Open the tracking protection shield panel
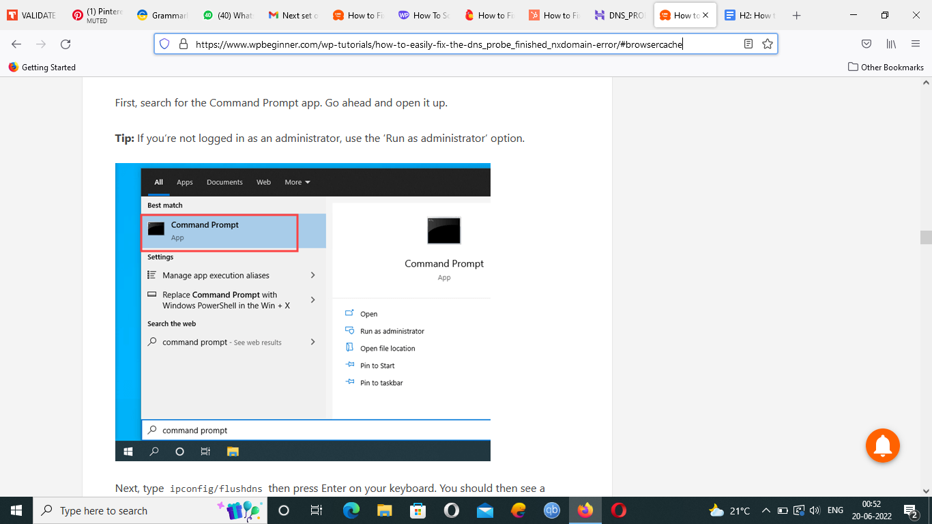This screenshot has width=932, height=524. [x=164, y=44]
